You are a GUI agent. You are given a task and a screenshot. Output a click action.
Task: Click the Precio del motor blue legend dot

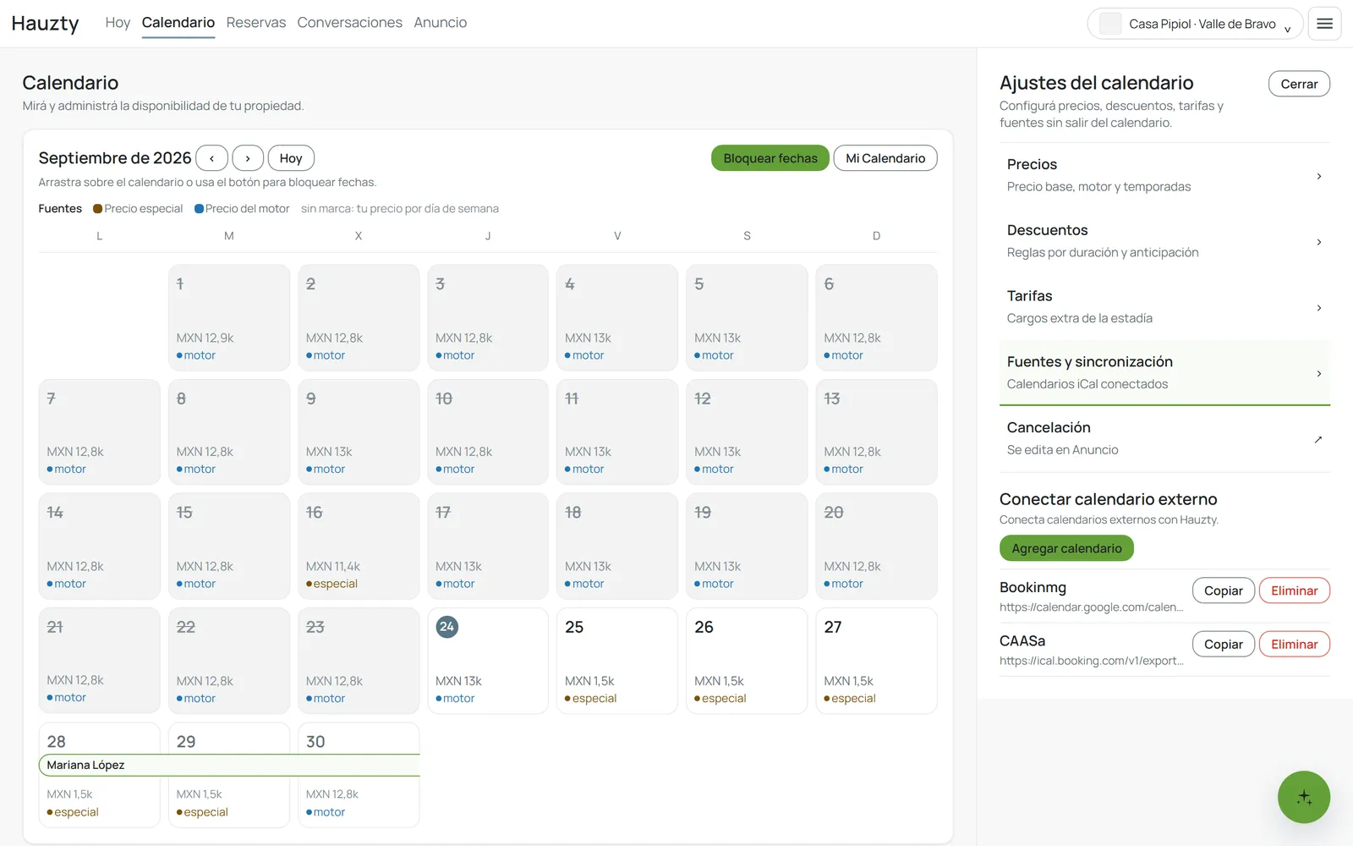point(199,209)
